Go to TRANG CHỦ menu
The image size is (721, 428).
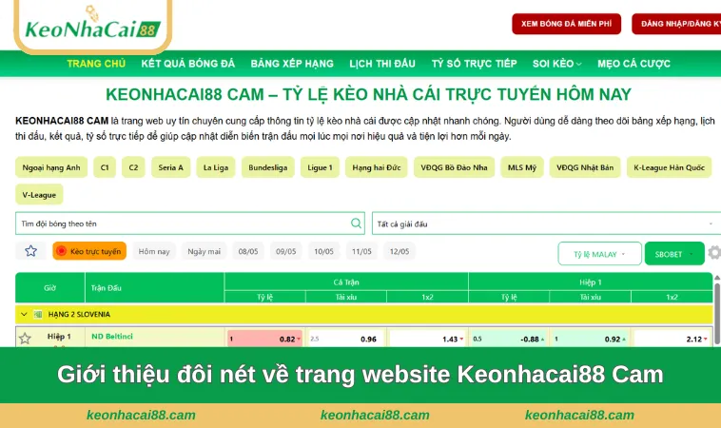pyautogui.click(x=96, y=64)
